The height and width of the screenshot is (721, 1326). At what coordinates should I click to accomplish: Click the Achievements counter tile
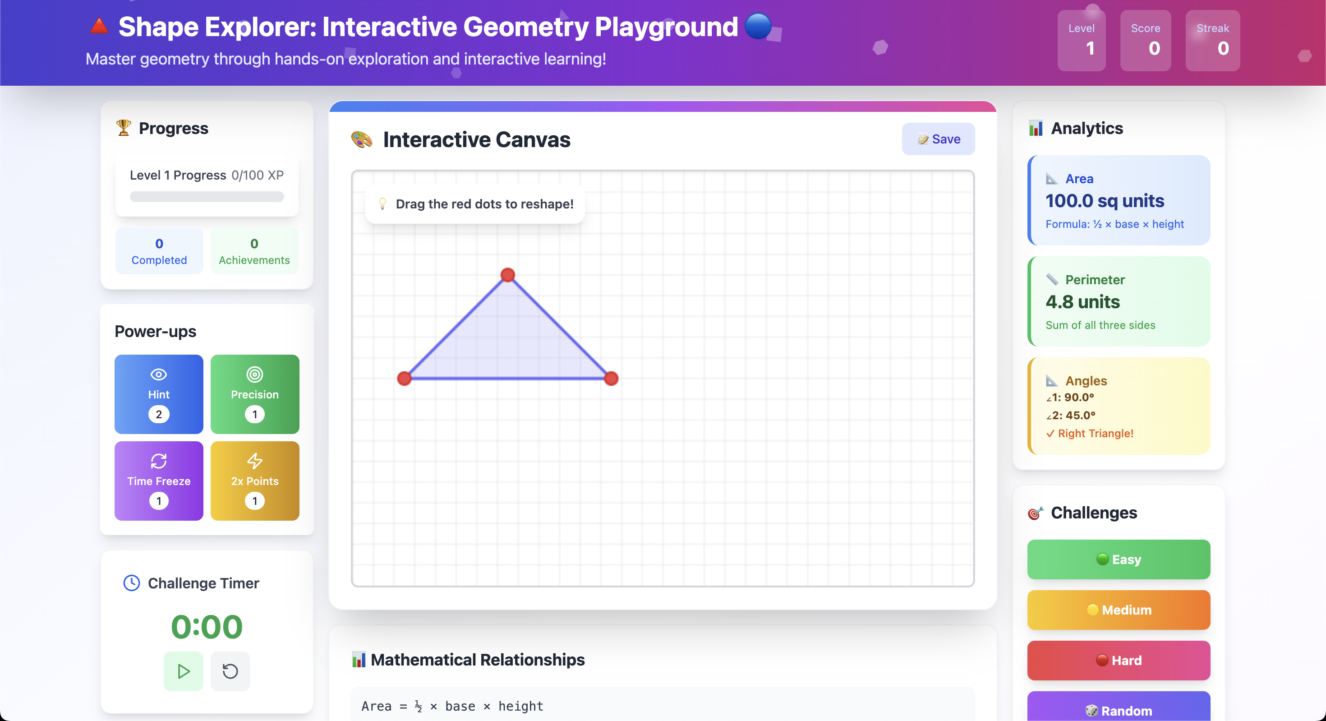[254, 251]
